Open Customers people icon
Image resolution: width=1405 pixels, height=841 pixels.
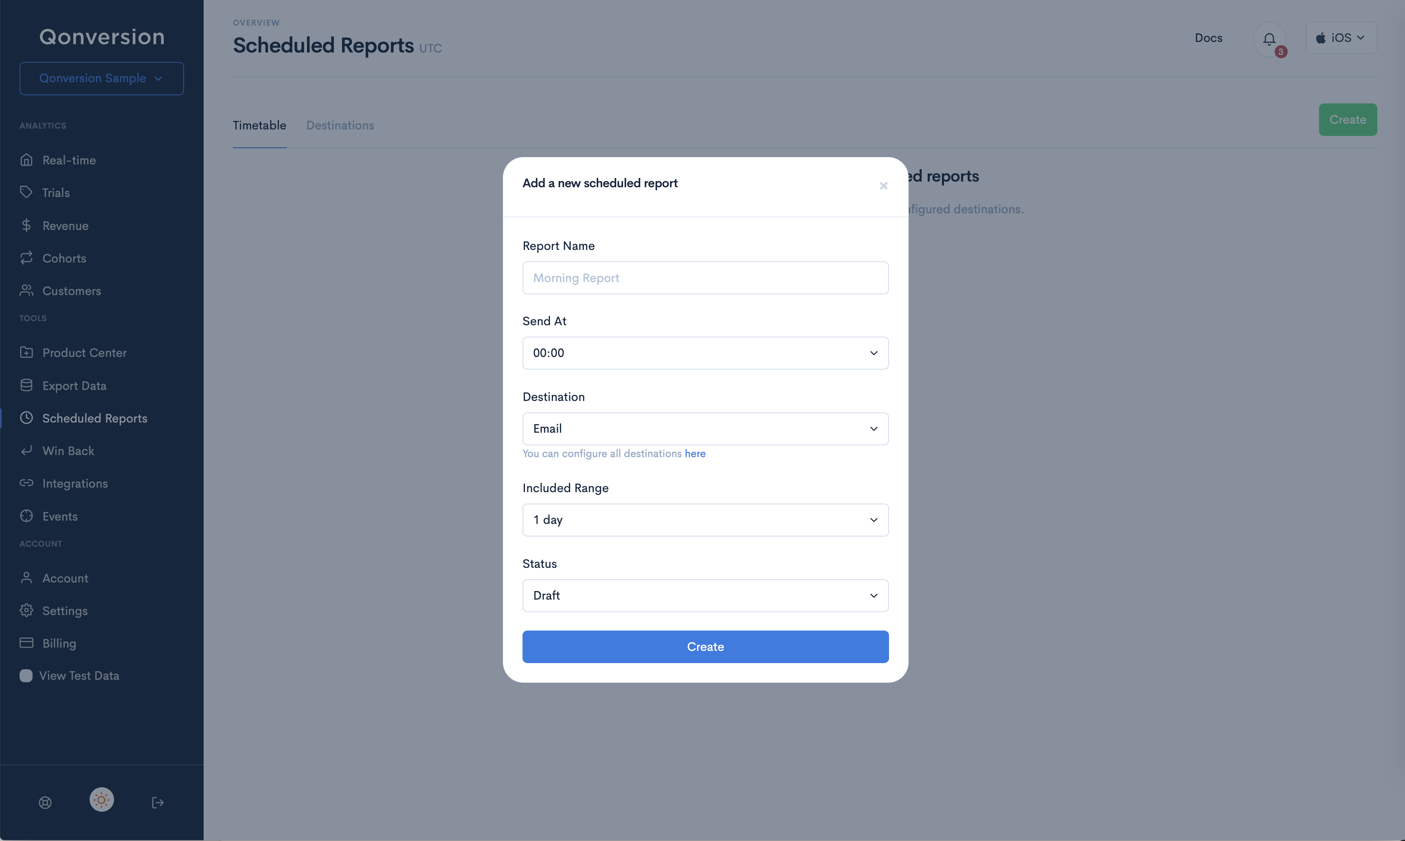tap(26, 290)
